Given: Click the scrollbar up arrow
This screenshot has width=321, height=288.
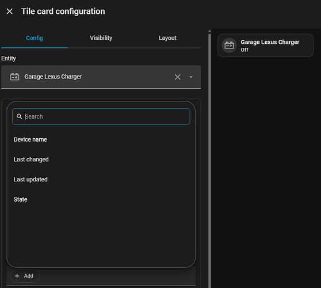Looking at the screenshot, I should pos(209,31).
